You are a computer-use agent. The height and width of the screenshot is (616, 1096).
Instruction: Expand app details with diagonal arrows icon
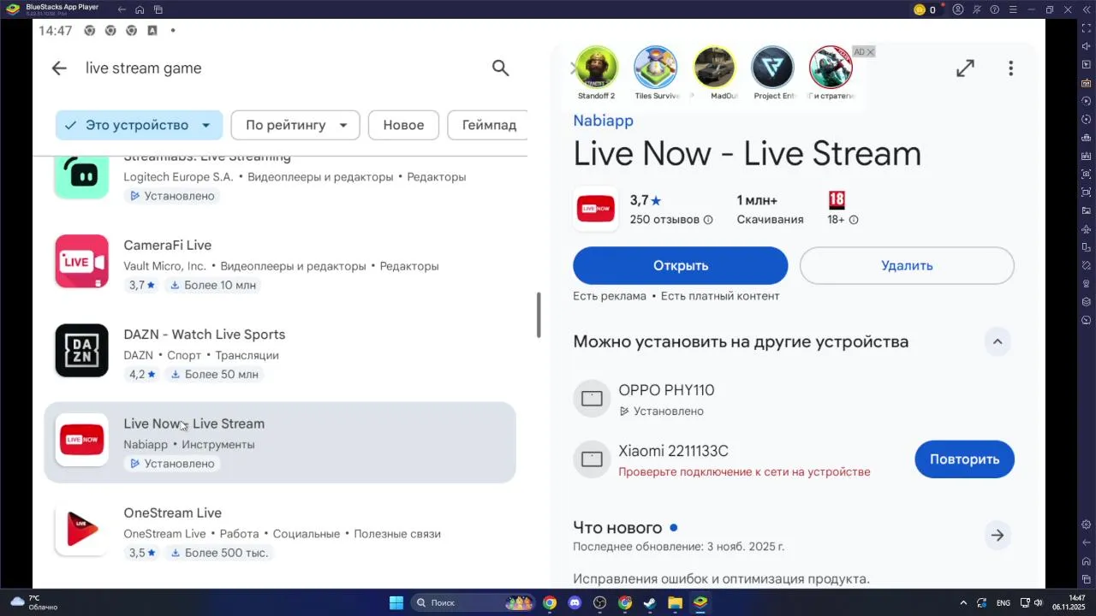[x=965, y=68]
